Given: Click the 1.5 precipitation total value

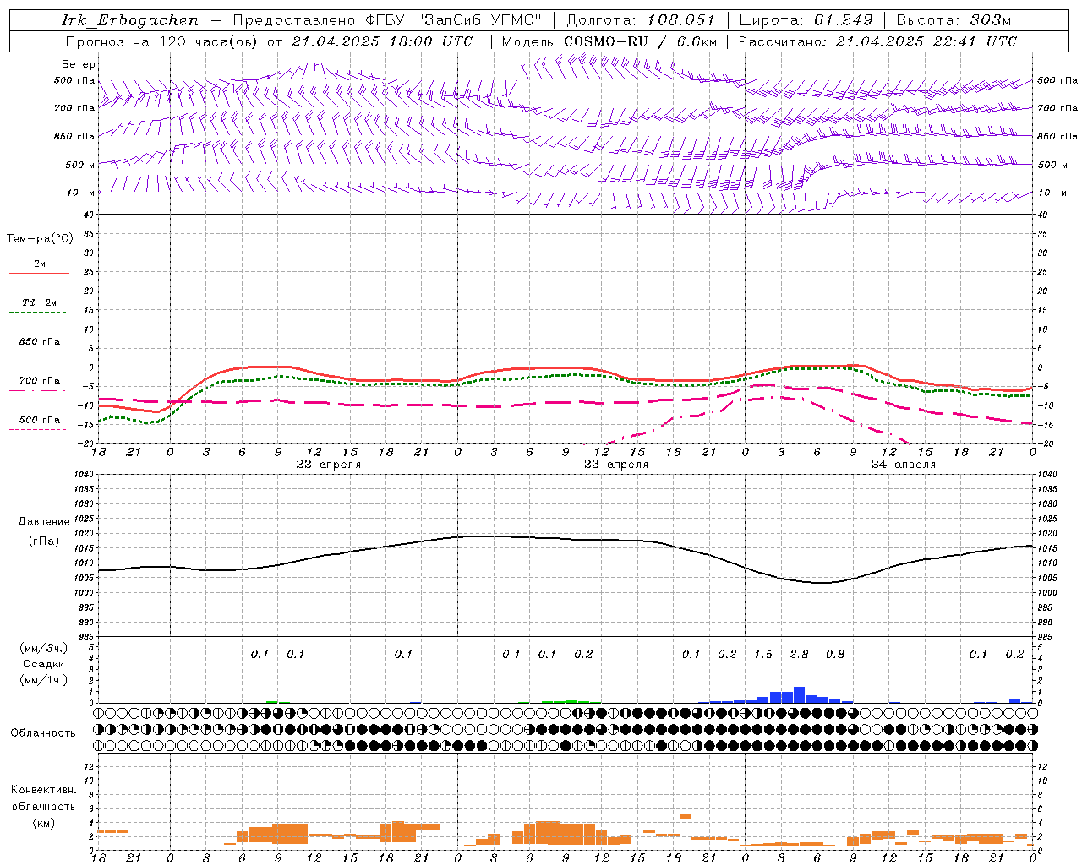Looking at the screenshot, I should (763, 655).
